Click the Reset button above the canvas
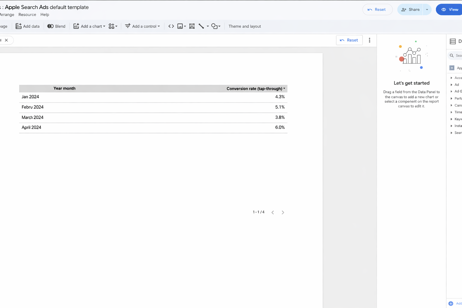This screenshot has width=462, height=308. pos(349,40)
